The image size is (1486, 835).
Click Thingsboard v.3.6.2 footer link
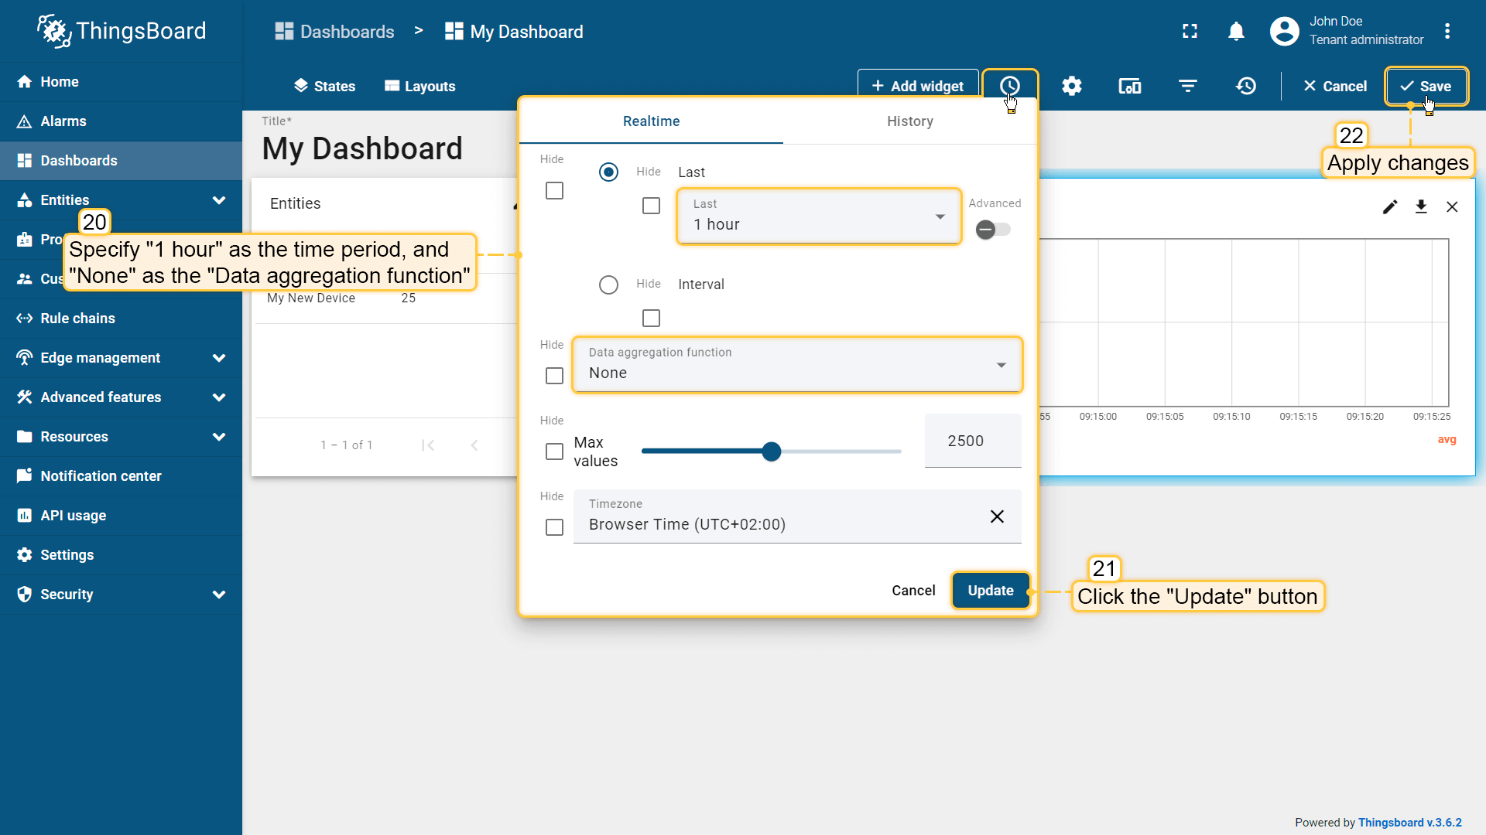pyautogui.click(x=1409, y=823)
